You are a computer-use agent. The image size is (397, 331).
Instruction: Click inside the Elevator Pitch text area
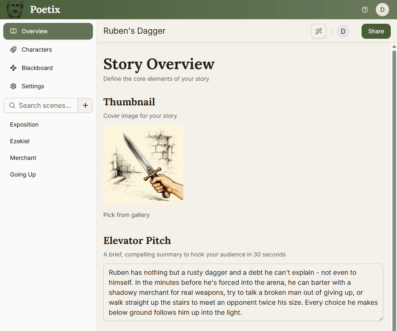(x=243, y=292)
